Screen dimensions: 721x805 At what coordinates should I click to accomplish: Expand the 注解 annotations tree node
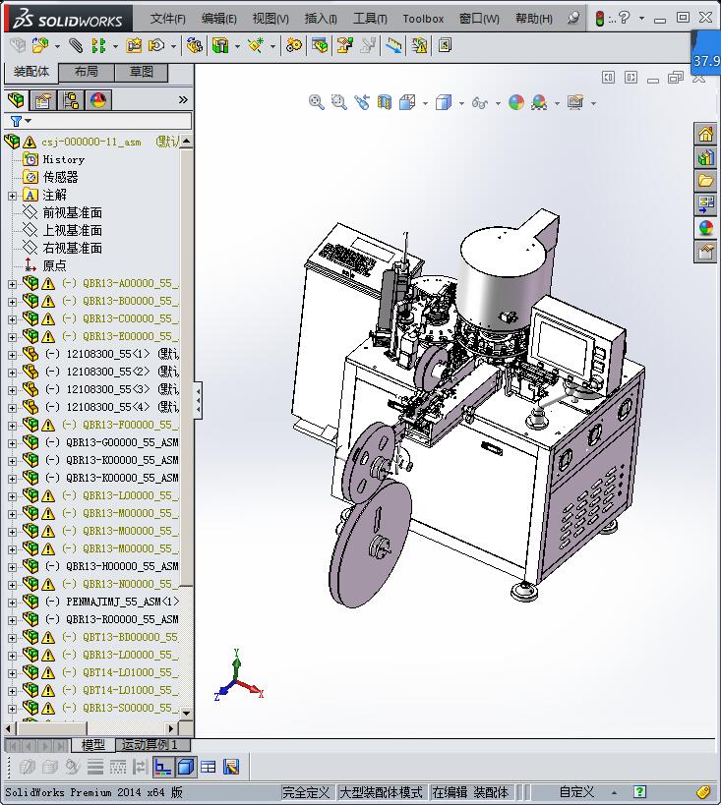[12, 195]
